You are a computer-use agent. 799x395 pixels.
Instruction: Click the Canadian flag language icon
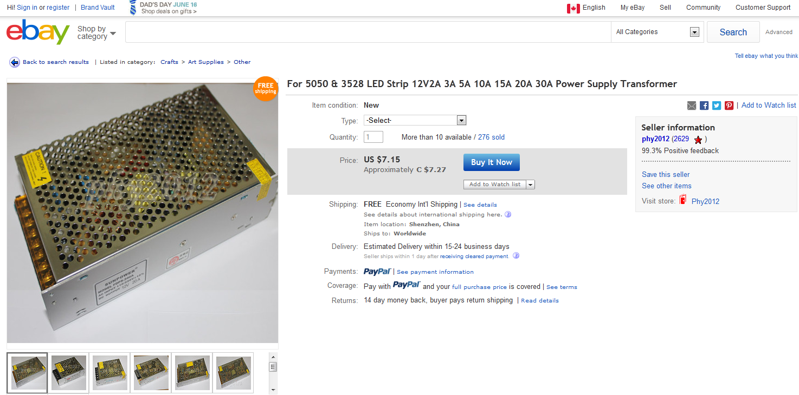[574, 8]
